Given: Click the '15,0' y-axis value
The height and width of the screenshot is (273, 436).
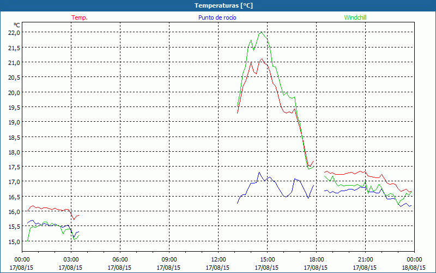Looking at the screenshot, I should click(x=15, y=242).
